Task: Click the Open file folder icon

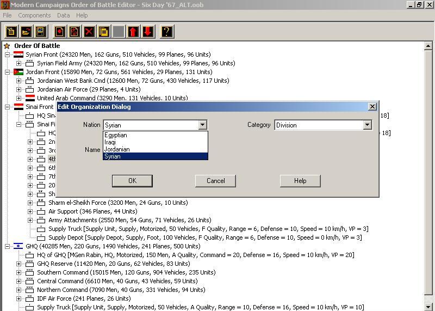Action: tap(26, 31)
